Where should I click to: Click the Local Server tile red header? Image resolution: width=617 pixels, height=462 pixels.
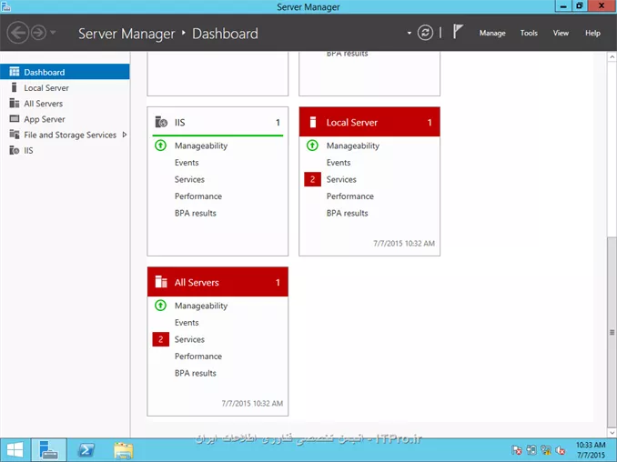tap(369, 122)
